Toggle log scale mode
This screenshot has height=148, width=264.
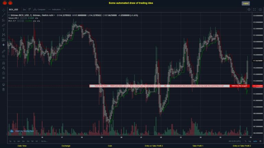250,141
